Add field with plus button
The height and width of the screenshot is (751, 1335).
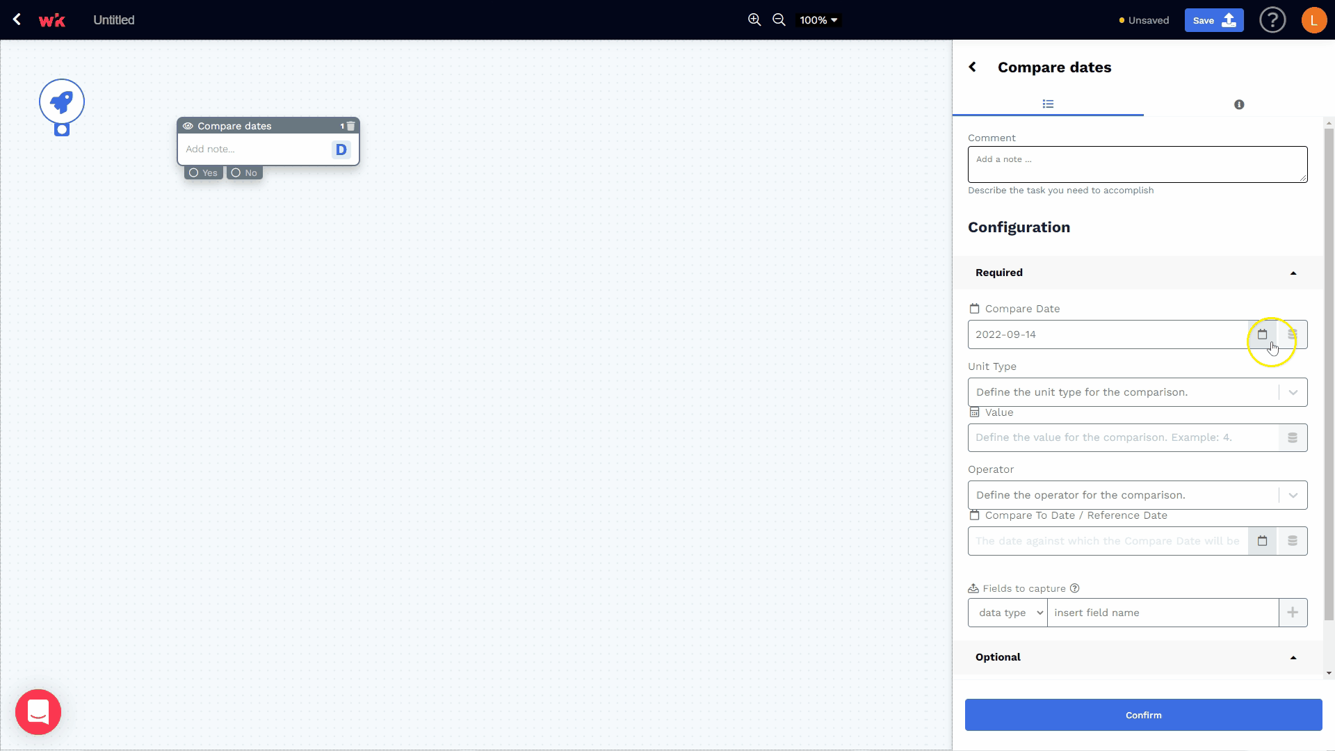[1293, 613]
